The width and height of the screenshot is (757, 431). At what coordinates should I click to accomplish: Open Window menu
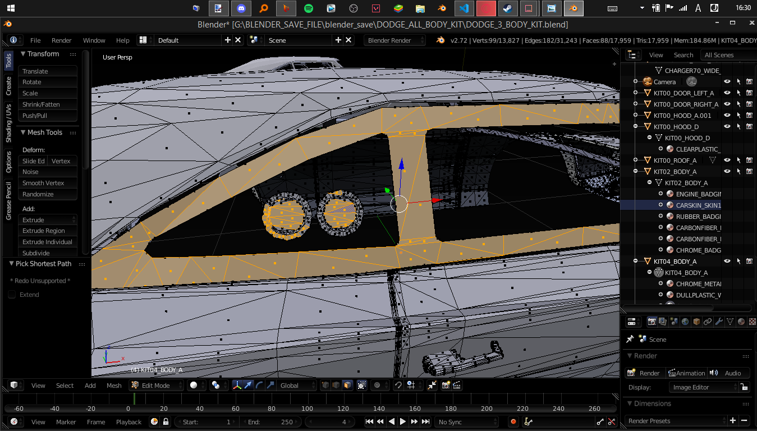pyautogui.click(x=94, y=40)
